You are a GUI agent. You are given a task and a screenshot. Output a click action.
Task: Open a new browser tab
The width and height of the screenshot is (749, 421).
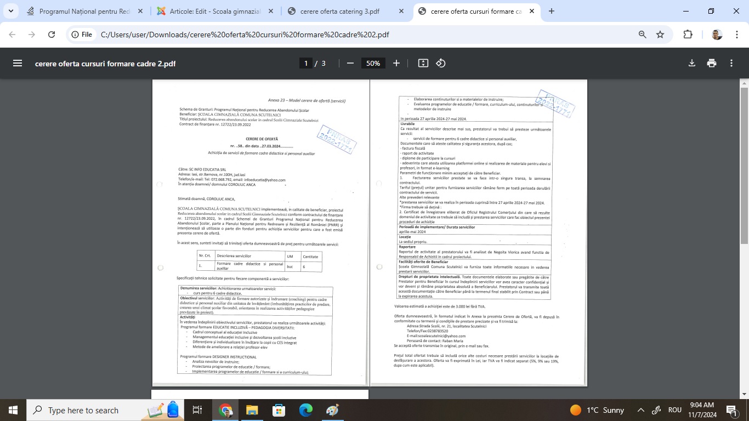tap(552, 12)
